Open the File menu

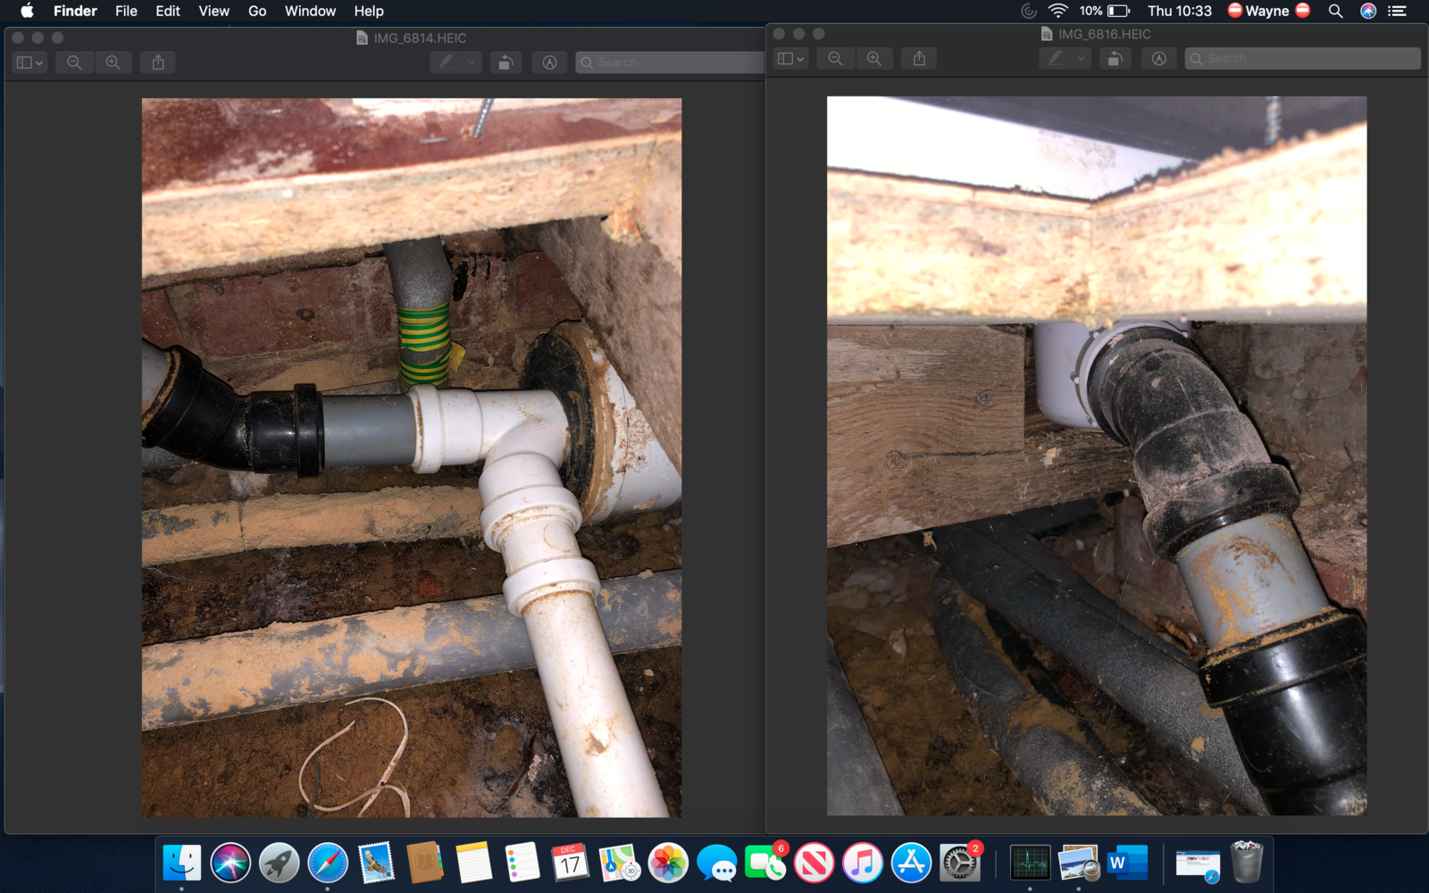point(126,11)
